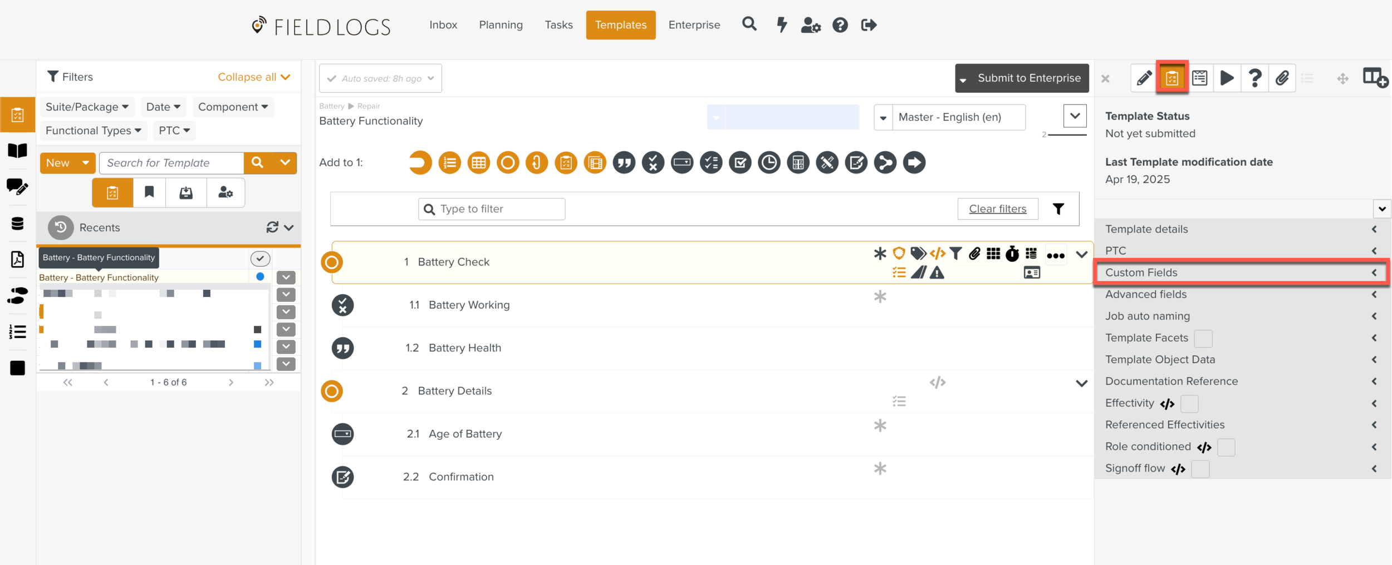Open the Date filter dropdown

[x=163, y=107]
